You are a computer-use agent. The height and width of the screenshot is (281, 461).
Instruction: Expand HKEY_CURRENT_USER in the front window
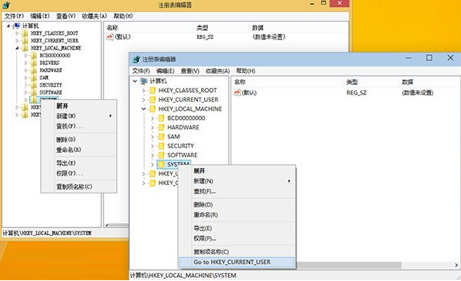click(x=144, y=100)
